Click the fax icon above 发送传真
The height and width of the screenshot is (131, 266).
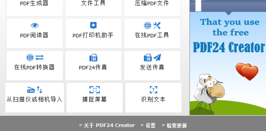tap(148, 58)
